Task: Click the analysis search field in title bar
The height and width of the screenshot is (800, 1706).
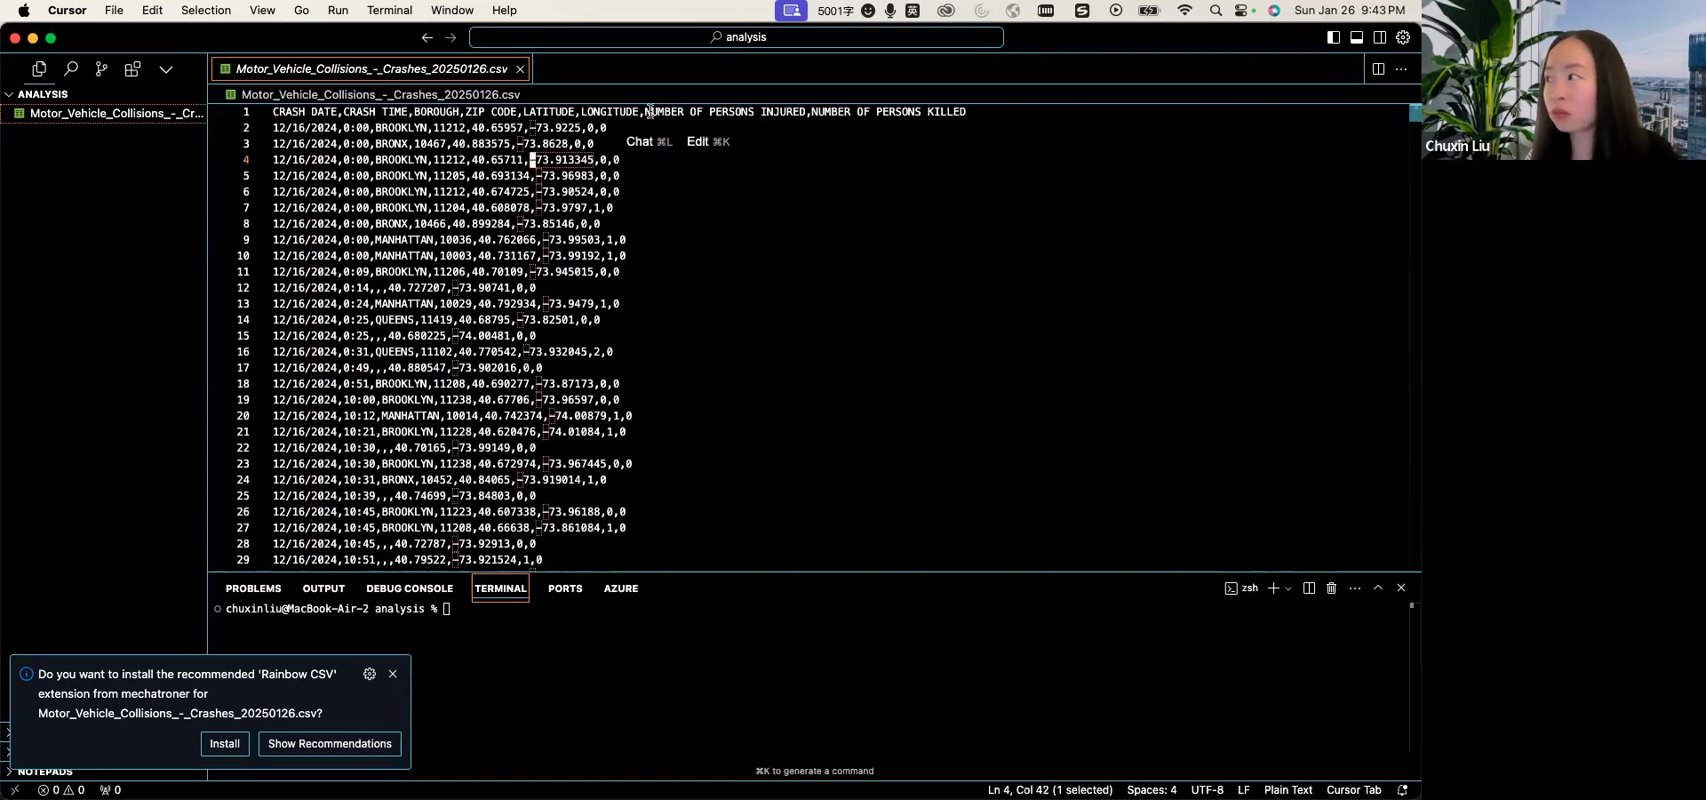Action: (x=737, y=37)
